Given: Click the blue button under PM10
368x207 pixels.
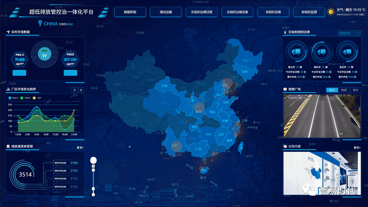Looking at the screenshot, I should click(x=70, y=73).
